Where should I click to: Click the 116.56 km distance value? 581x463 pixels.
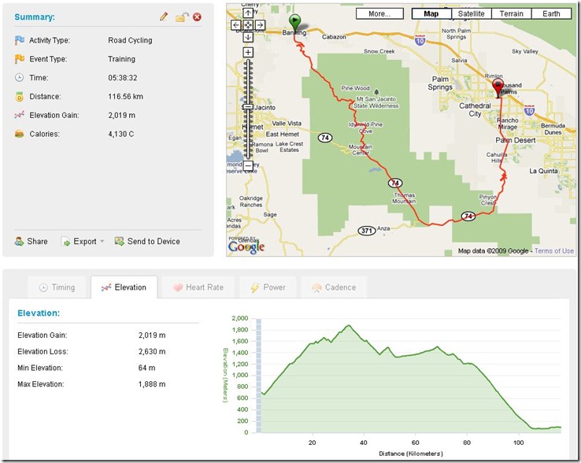click(126, 96)
